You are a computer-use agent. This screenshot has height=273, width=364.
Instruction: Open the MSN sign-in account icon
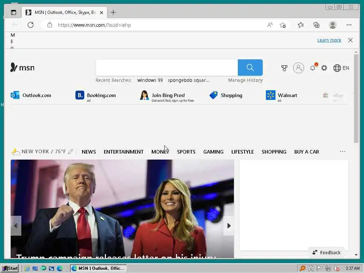tap(299, 68)
